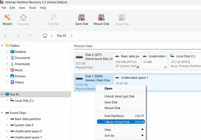Choose Open from the context menu
This screenshot has width=201, height=140.
pyautogui.click(x=121, y=89)
